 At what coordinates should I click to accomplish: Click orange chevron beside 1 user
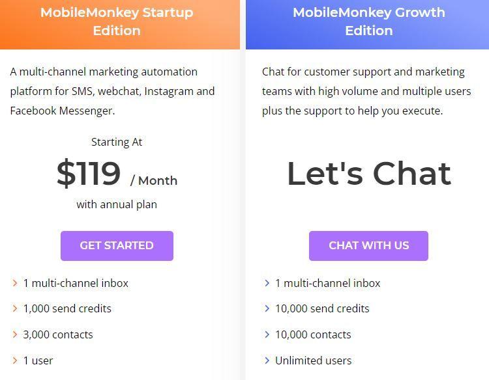pyautogui.click(x=15, y=360)
